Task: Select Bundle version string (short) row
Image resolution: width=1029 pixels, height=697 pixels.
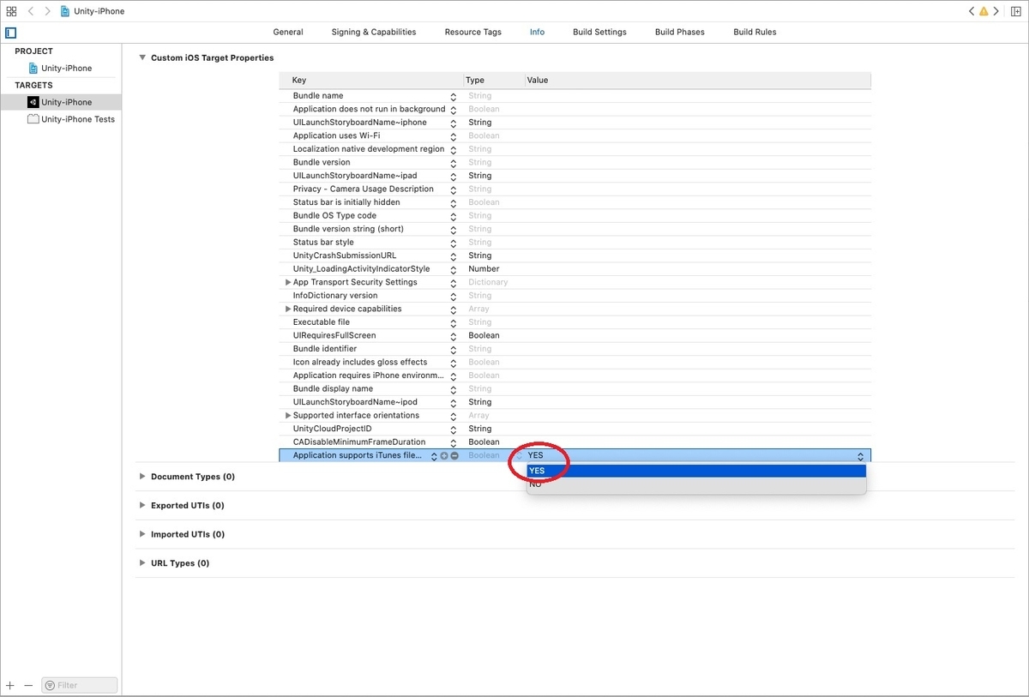Action: pyautogui.click(x=575, y=229)
